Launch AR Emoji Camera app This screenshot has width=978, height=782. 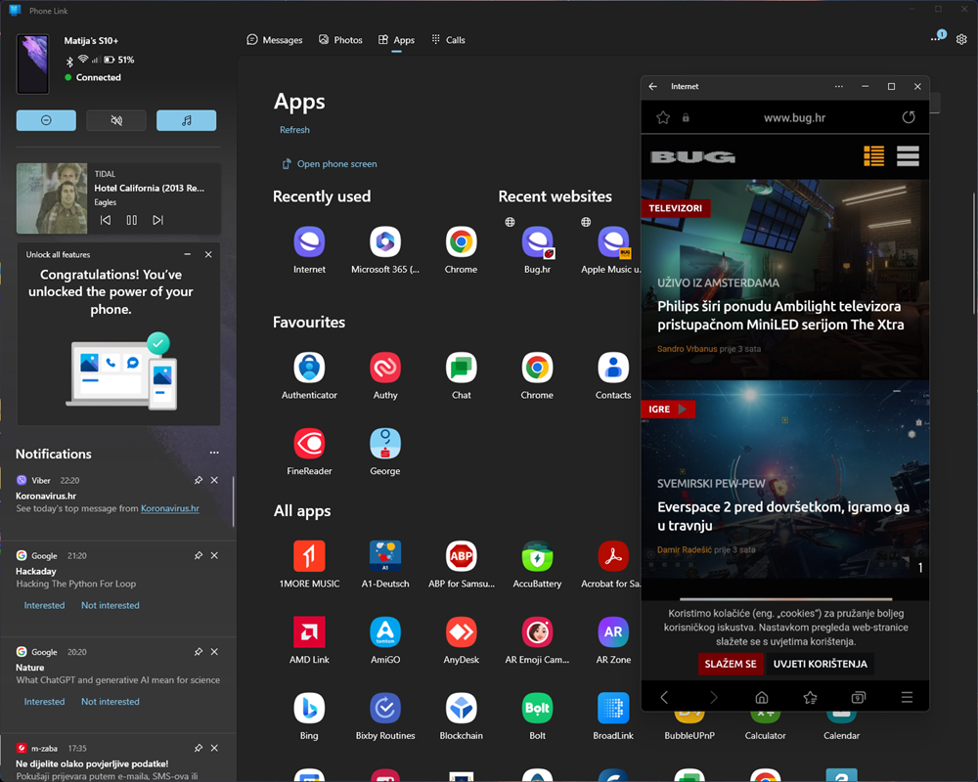click(x=537, y=632)
